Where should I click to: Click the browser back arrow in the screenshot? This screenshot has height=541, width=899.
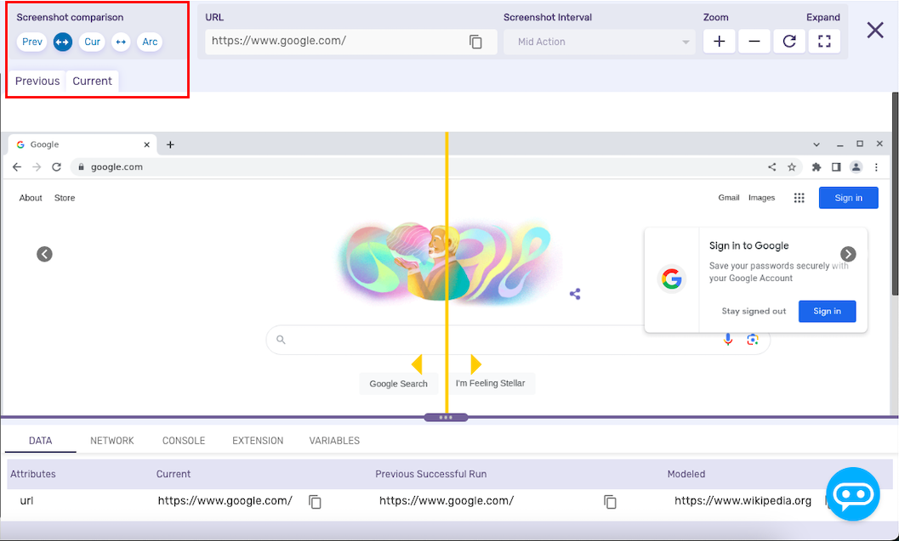coord(17,167)
